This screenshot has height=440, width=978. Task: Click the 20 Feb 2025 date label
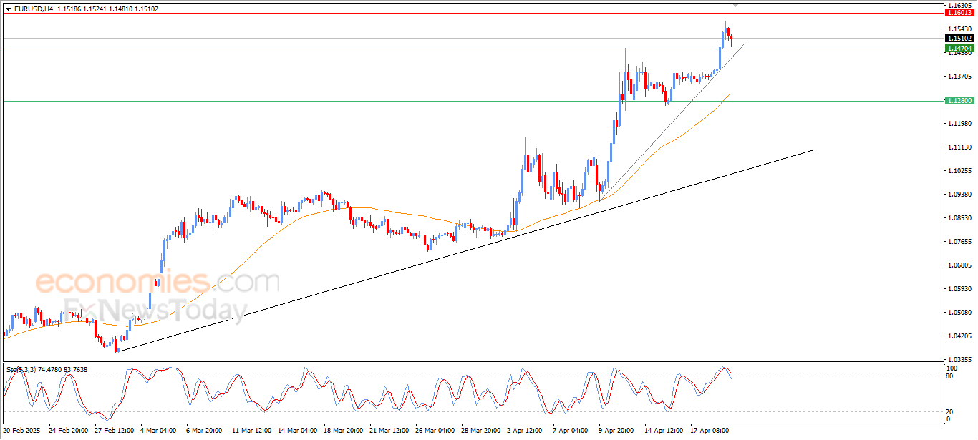pos(20,431)
